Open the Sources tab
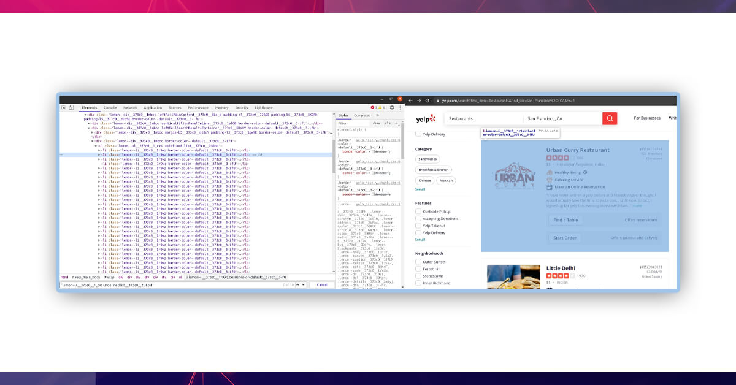The height and width of the screenshot is (385, 736). tap(175, 107)
